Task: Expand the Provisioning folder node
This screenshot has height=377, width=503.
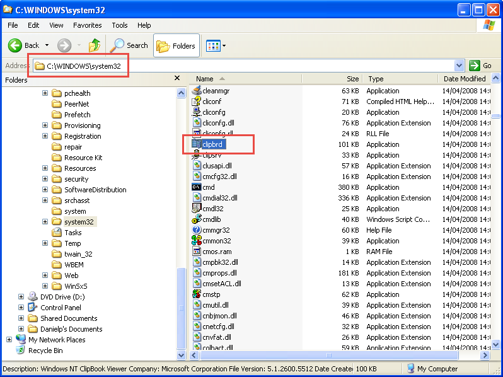Action: (45, 125)
